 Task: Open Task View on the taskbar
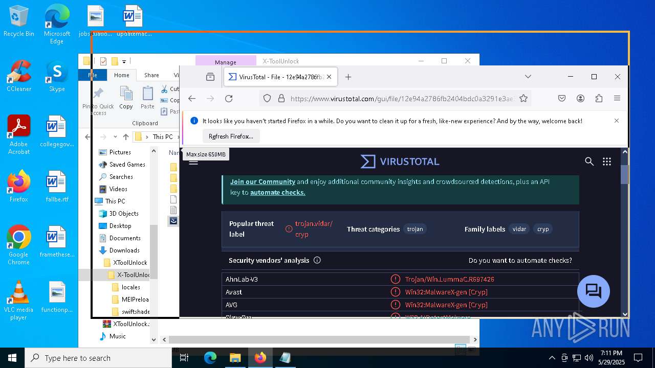pos(185,358)
